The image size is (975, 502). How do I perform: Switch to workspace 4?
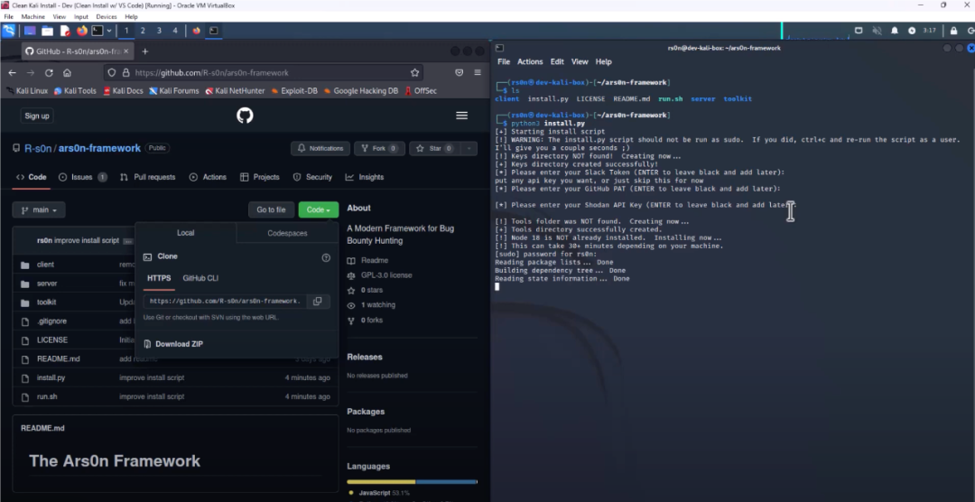[175, 31]
